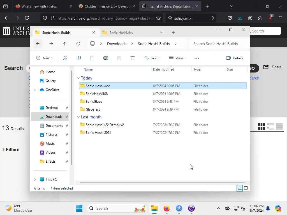Screen dimensions: 287x215
Task: Open Music in navigation pane
Action: coord(50,144)
